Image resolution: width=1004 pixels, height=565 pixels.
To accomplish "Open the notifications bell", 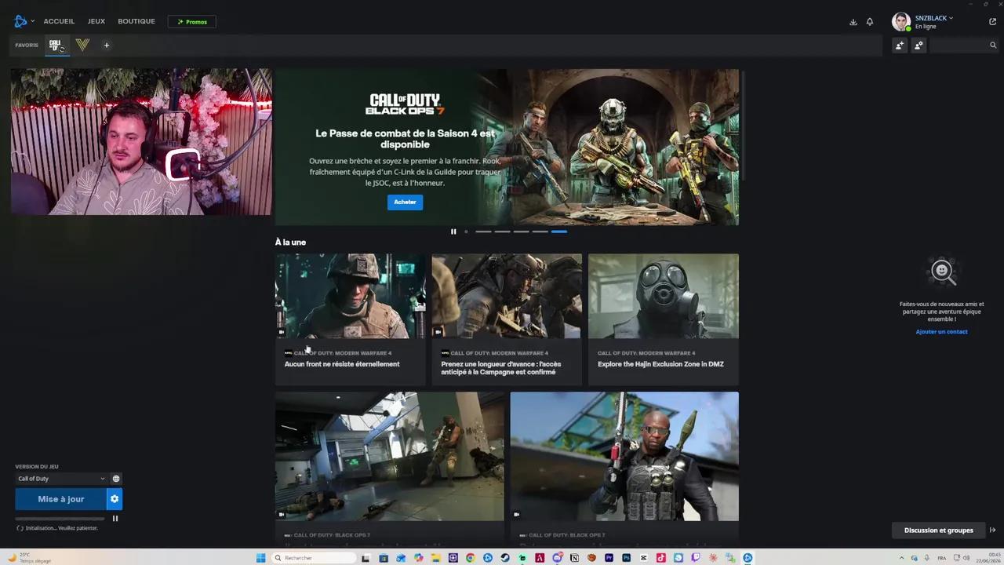I will point(870,22).
